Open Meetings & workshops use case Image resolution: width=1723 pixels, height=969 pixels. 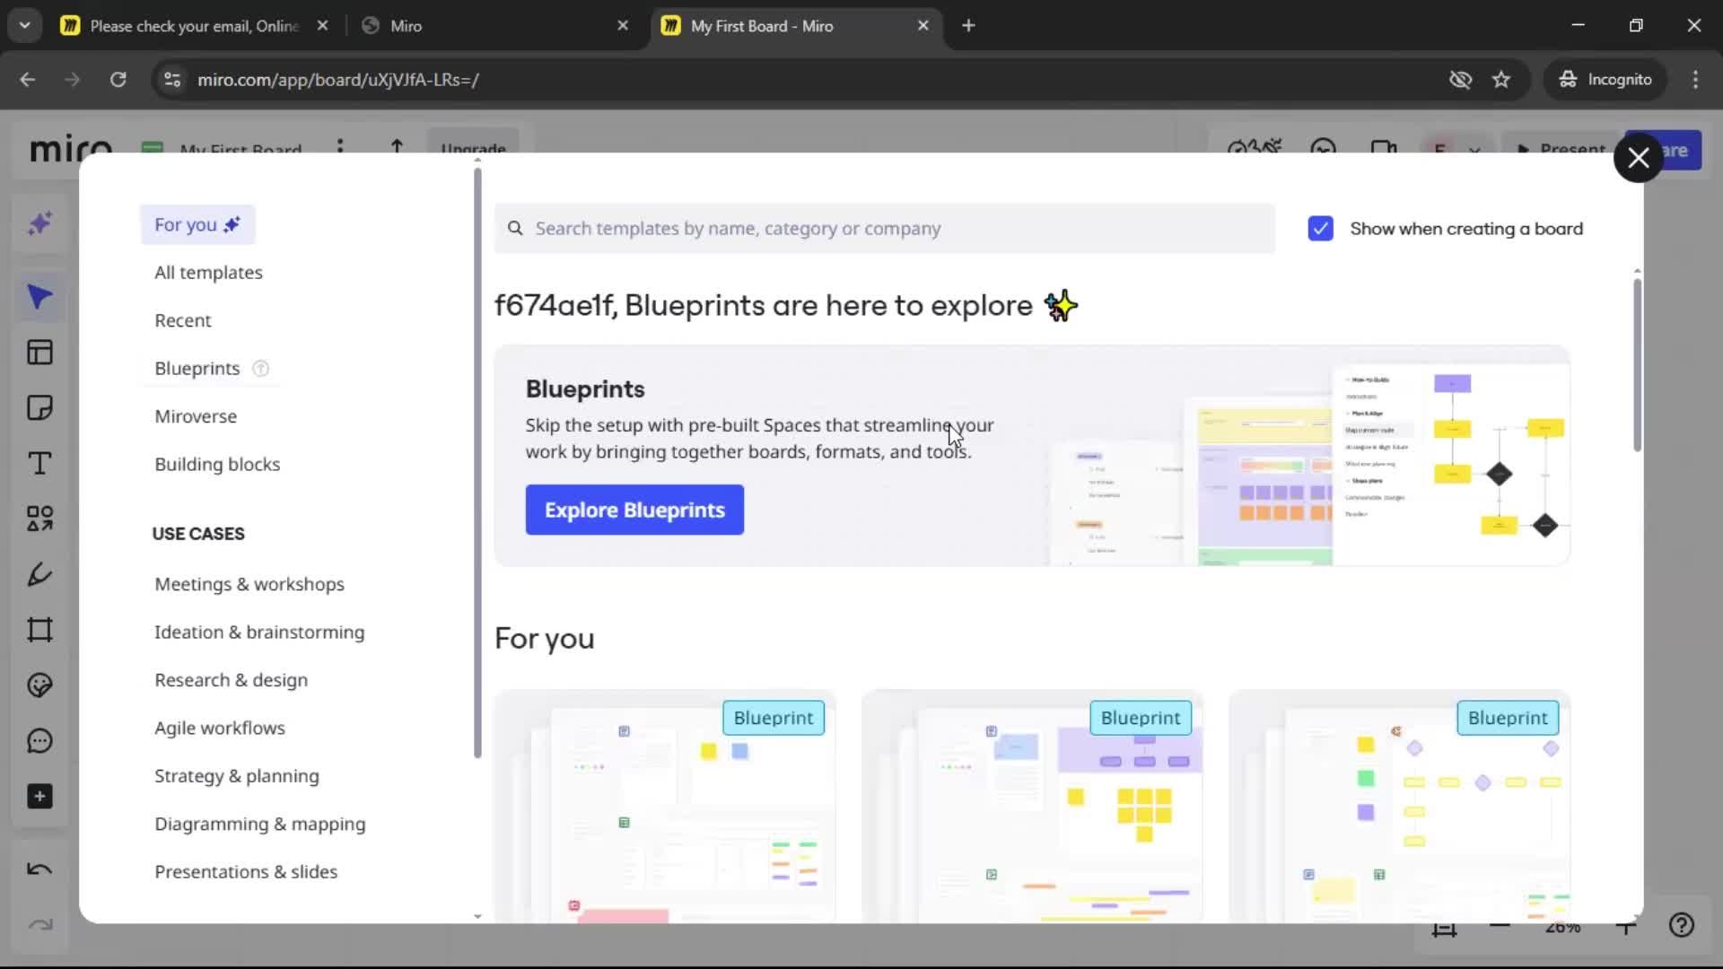249,584
